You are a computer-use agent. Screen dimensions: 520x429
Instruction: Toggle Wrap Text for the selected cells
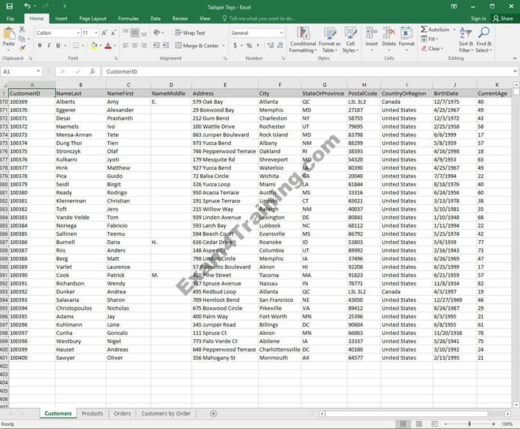(x=189, y=33)
